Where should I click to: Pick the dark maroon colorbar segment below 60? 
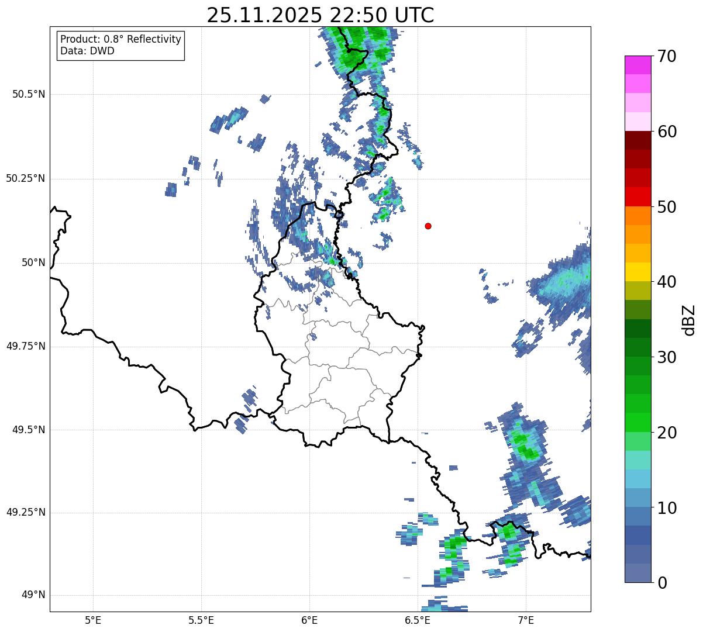click(x=638, y=140)
